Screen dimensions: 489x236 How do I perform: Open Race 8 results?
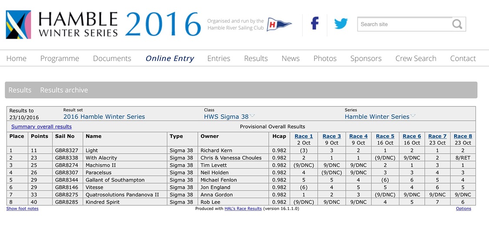coord(463,136)
